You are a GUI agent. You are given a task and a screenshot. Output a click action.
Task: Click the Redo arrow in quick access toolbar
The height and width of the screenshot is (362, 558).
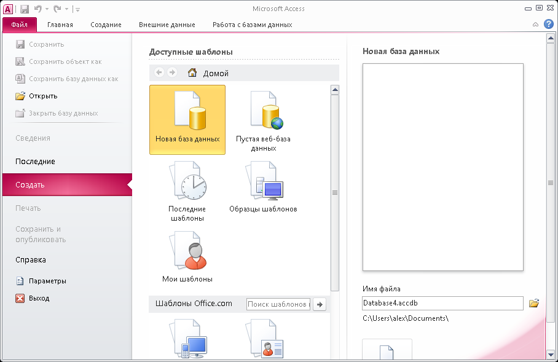pos(57,9)
